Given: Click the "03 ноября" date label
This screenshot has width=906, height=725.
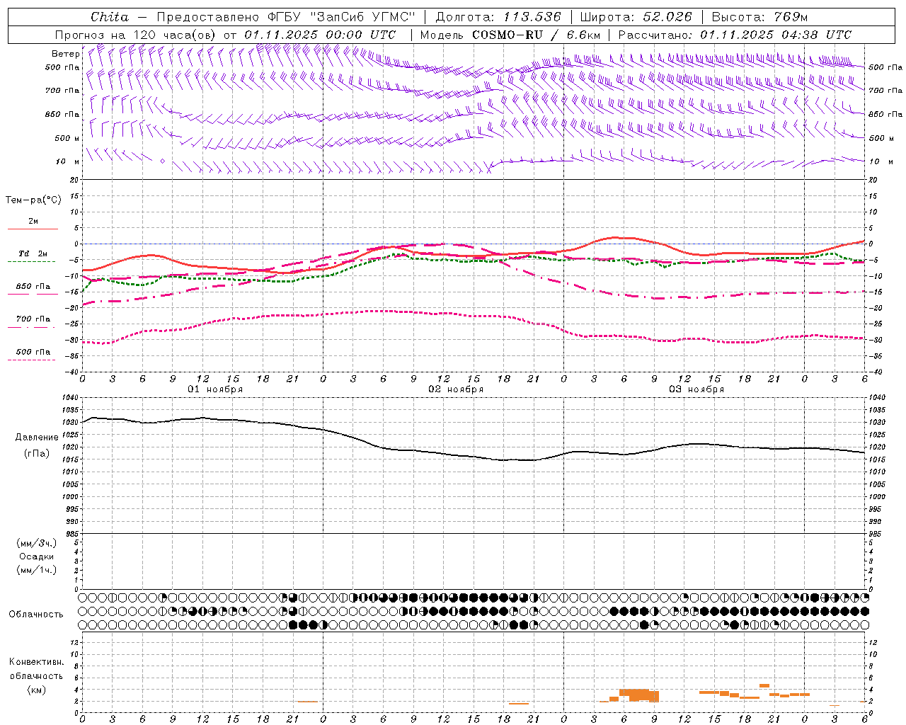Looking at the screenshot, I should [x=696, y=389].
